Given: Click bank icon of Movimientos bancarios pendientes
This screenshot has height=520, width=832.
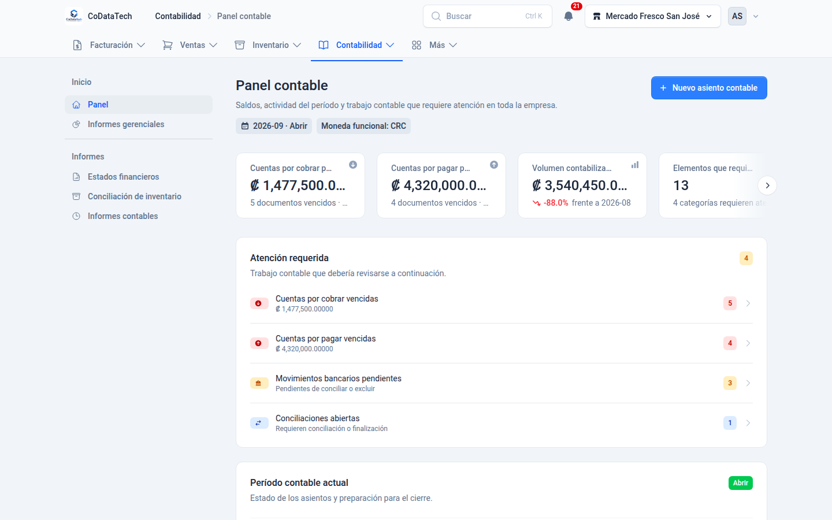Looking at the screenshot, I should 259,383.
